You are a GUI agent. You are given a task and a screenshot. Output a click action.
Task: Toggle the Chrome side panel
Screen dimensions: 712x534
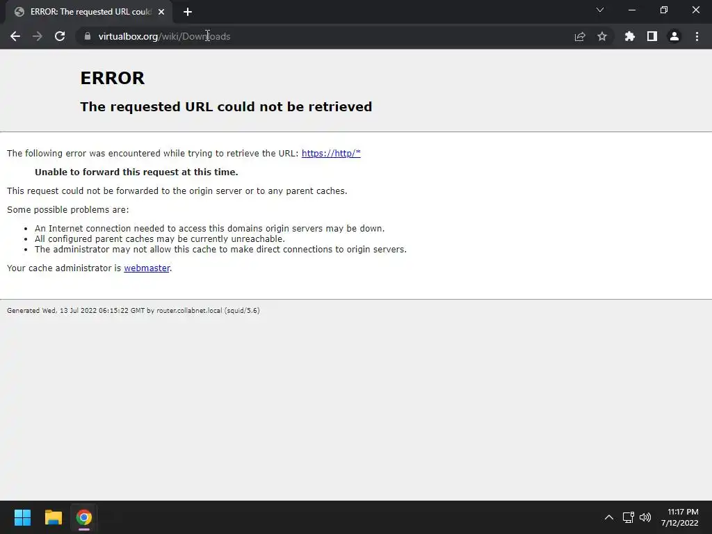coord(652,36)
